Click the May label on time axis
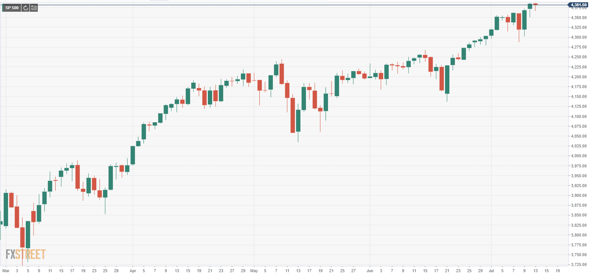The height and width of the screenshot is (278, 590). [x=254, y=271]
